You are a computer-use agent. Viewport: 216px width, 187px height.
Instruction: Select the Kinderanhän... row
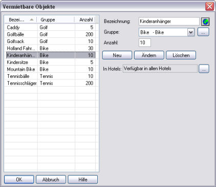[x=51, y=55]
